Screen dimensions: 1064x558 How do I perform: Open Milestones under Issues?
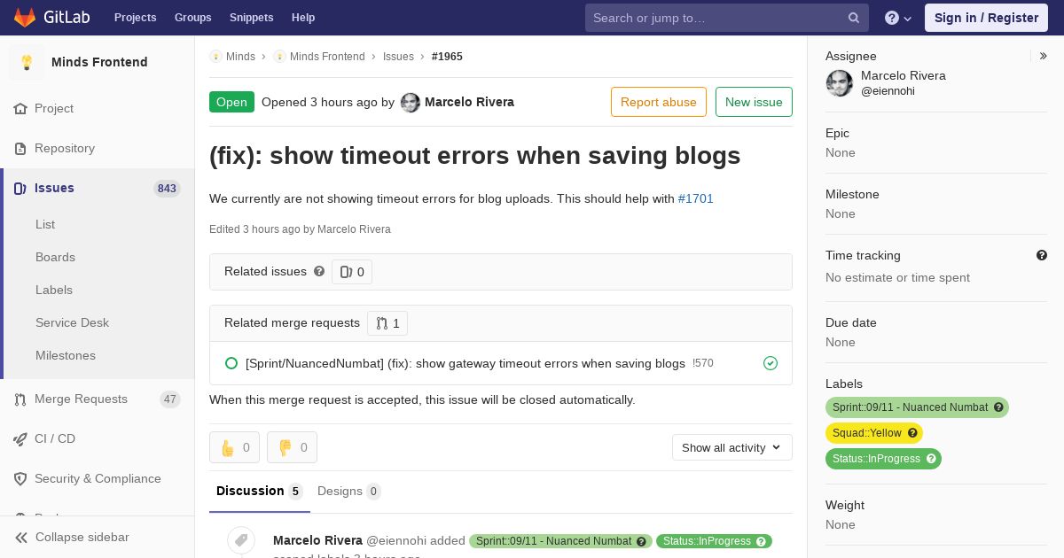pos(66,355)
